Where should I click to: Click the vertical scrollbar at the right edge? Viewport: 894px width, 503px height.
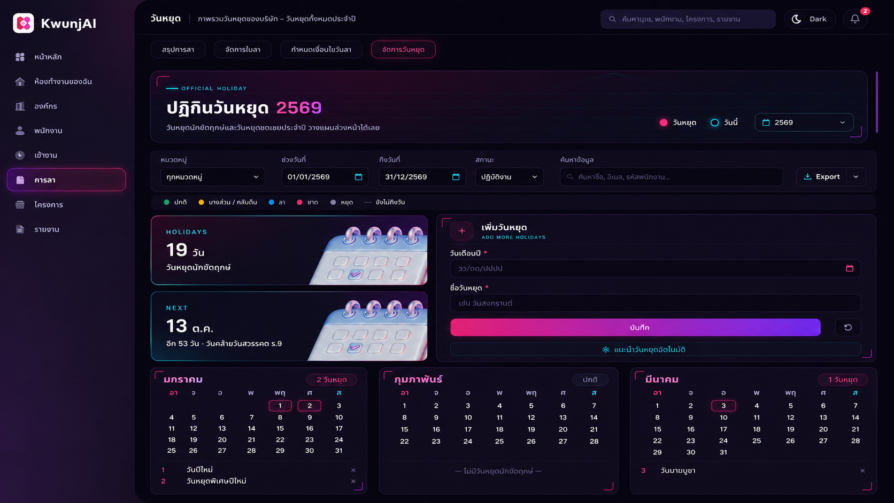click(x=877, y=102)
